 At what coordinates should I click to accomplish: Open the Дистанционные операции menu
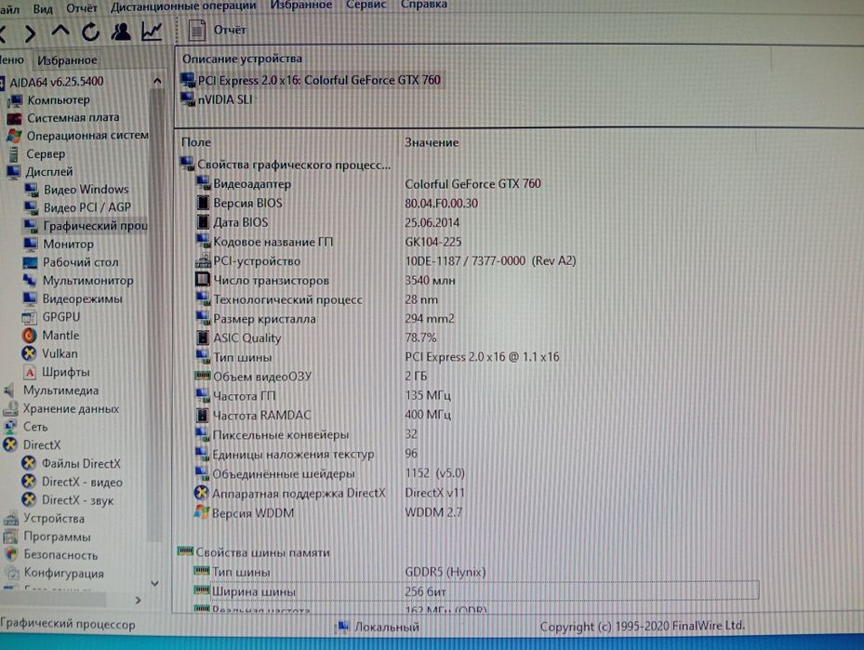(x=183, y=6)
